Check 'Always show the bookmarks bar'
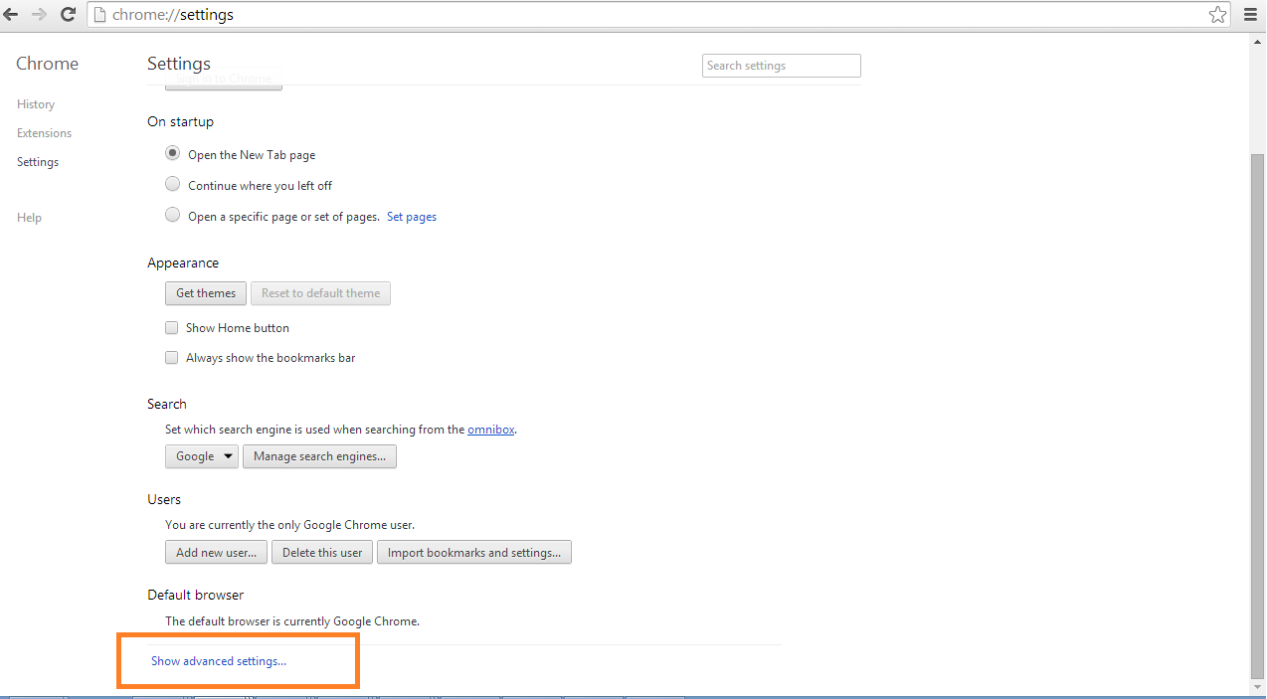The height and width of the screenshot is (699, 1267). tap(172, 357)
